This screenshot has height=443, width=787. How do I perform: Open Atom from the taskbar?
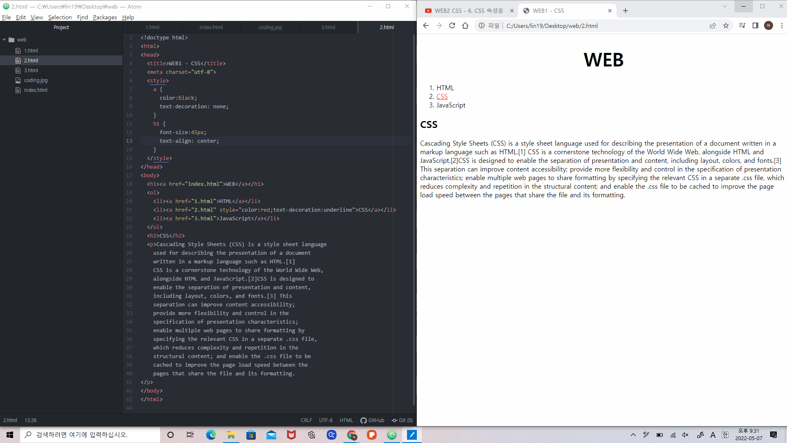coord(392,435)
